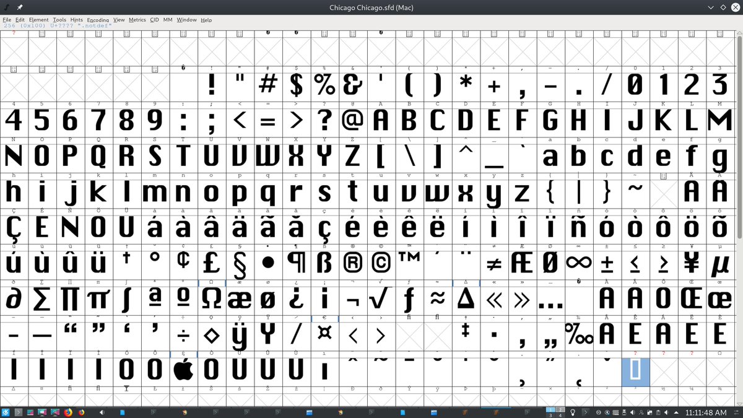
Task: Open the Help menu
Action: (x=206, y=20)
